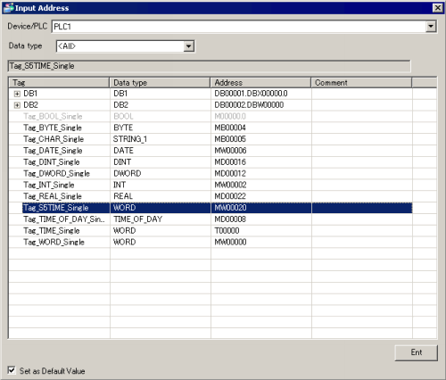Screen dimensions: 446x380
Task: Click the Input Address title bar icon
Action: [x=8, y=8]
